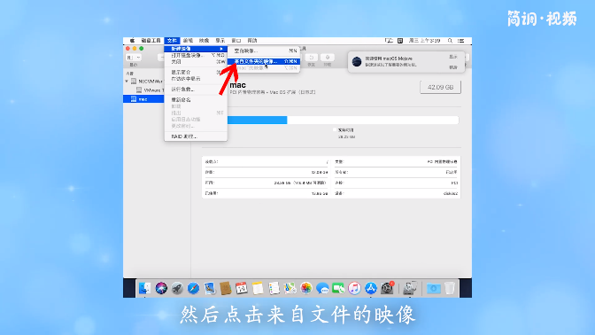The width and height of the screenshot is (595, 335).
Task: Open Photos from the Dock
Action: click(x=305, y=288)
